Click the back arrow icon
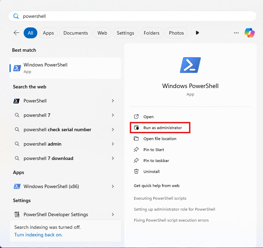 coord(16,33)
